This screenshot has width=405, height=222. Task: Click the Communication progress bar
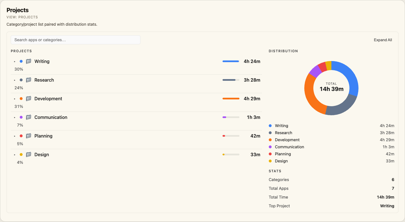coord(231,117)
